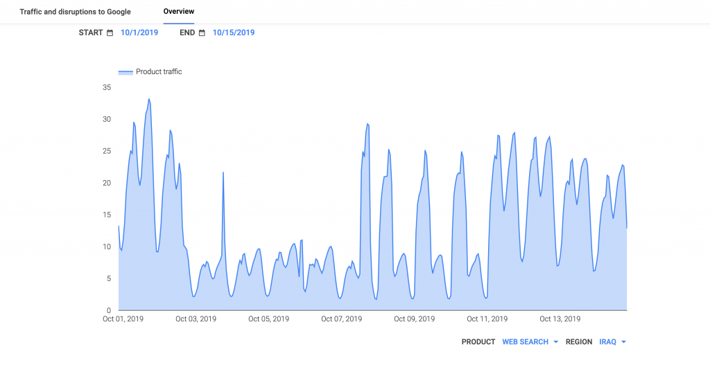Click the PRODUCT label
Screen dimensions: 710x367
tap(478, 341)
